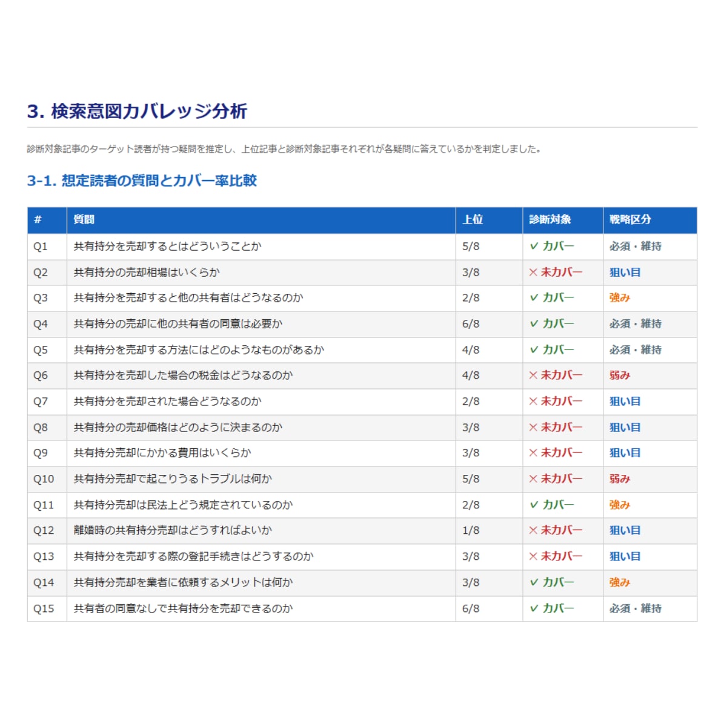Click the カバー status in row Q14
The height and width of the screenshot is (727, 727).
pyautogui.click(x=551, y=583)
